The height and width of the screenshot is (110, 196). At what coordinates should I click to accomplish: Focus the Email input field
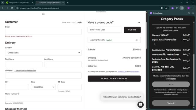point(43,32)
